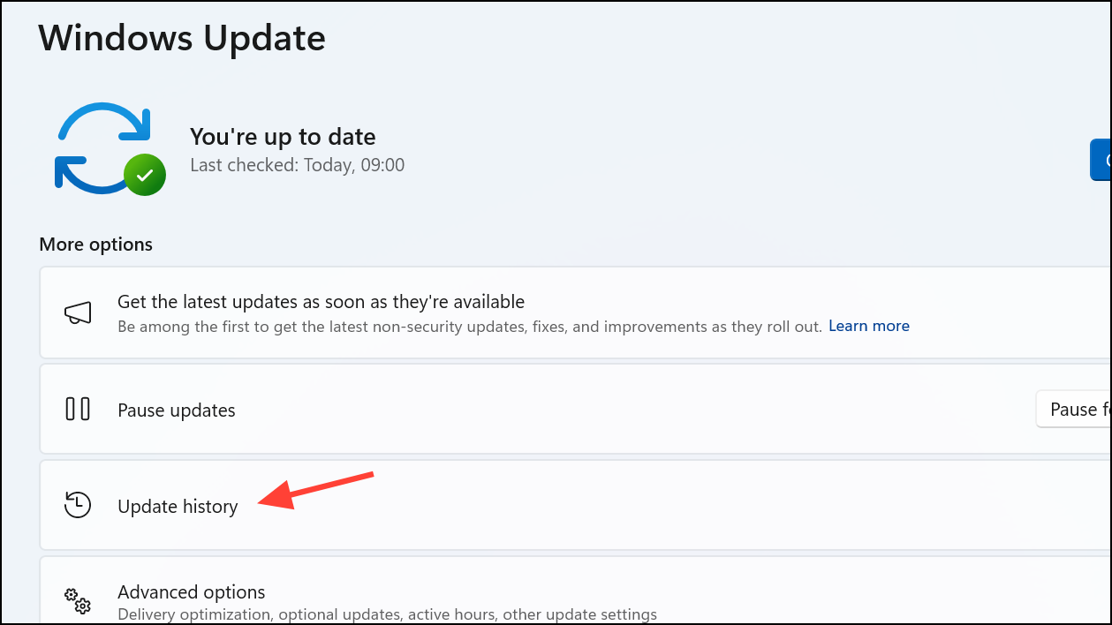Image resolution: width=1112 pixels, height=625 pixels.
Task: Select the megaphone icon for latest updates
Action: [x=79, y=312]
